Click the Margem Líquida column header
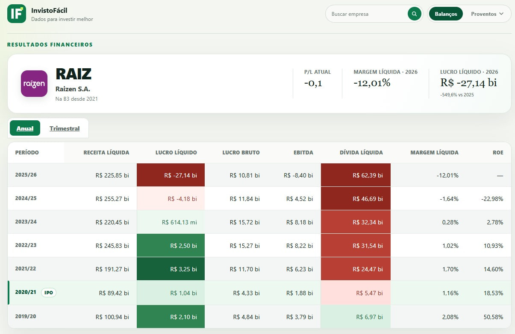The height and width of the screenshot is (334, 515). [x=434, y=152]
